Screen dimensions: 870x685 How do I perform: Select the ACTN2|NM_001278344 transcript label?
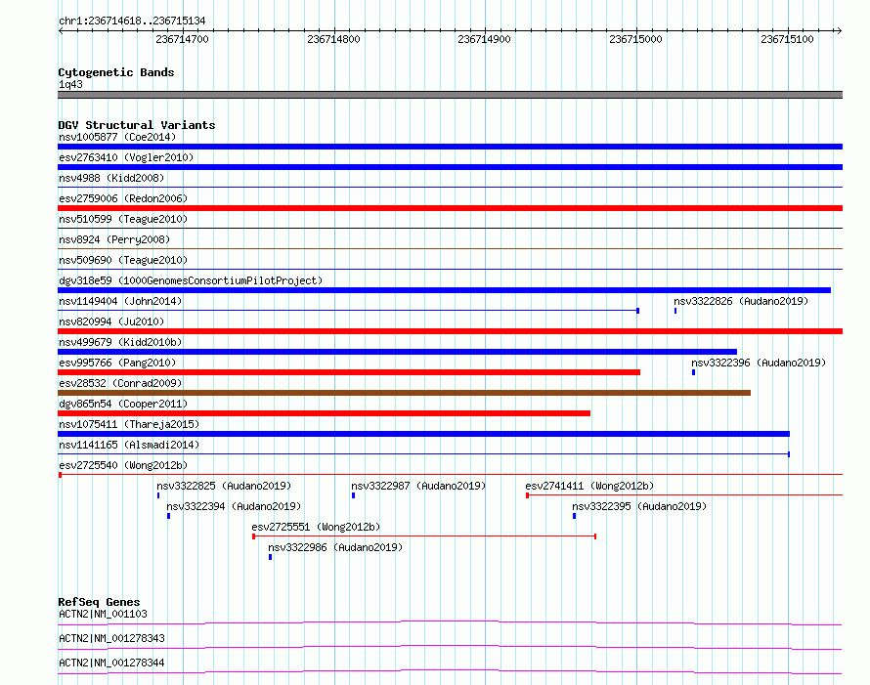[111, 663]
